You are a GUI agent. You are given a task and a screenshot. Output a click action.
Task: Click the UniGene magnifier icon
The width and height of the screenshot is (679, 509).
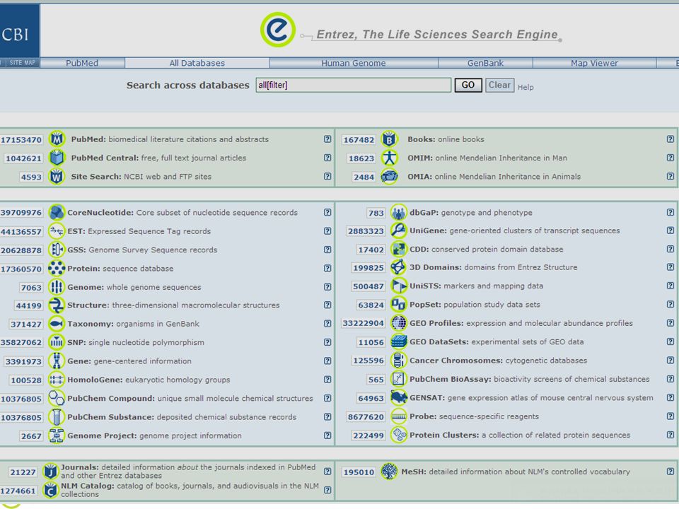point(398,230)
